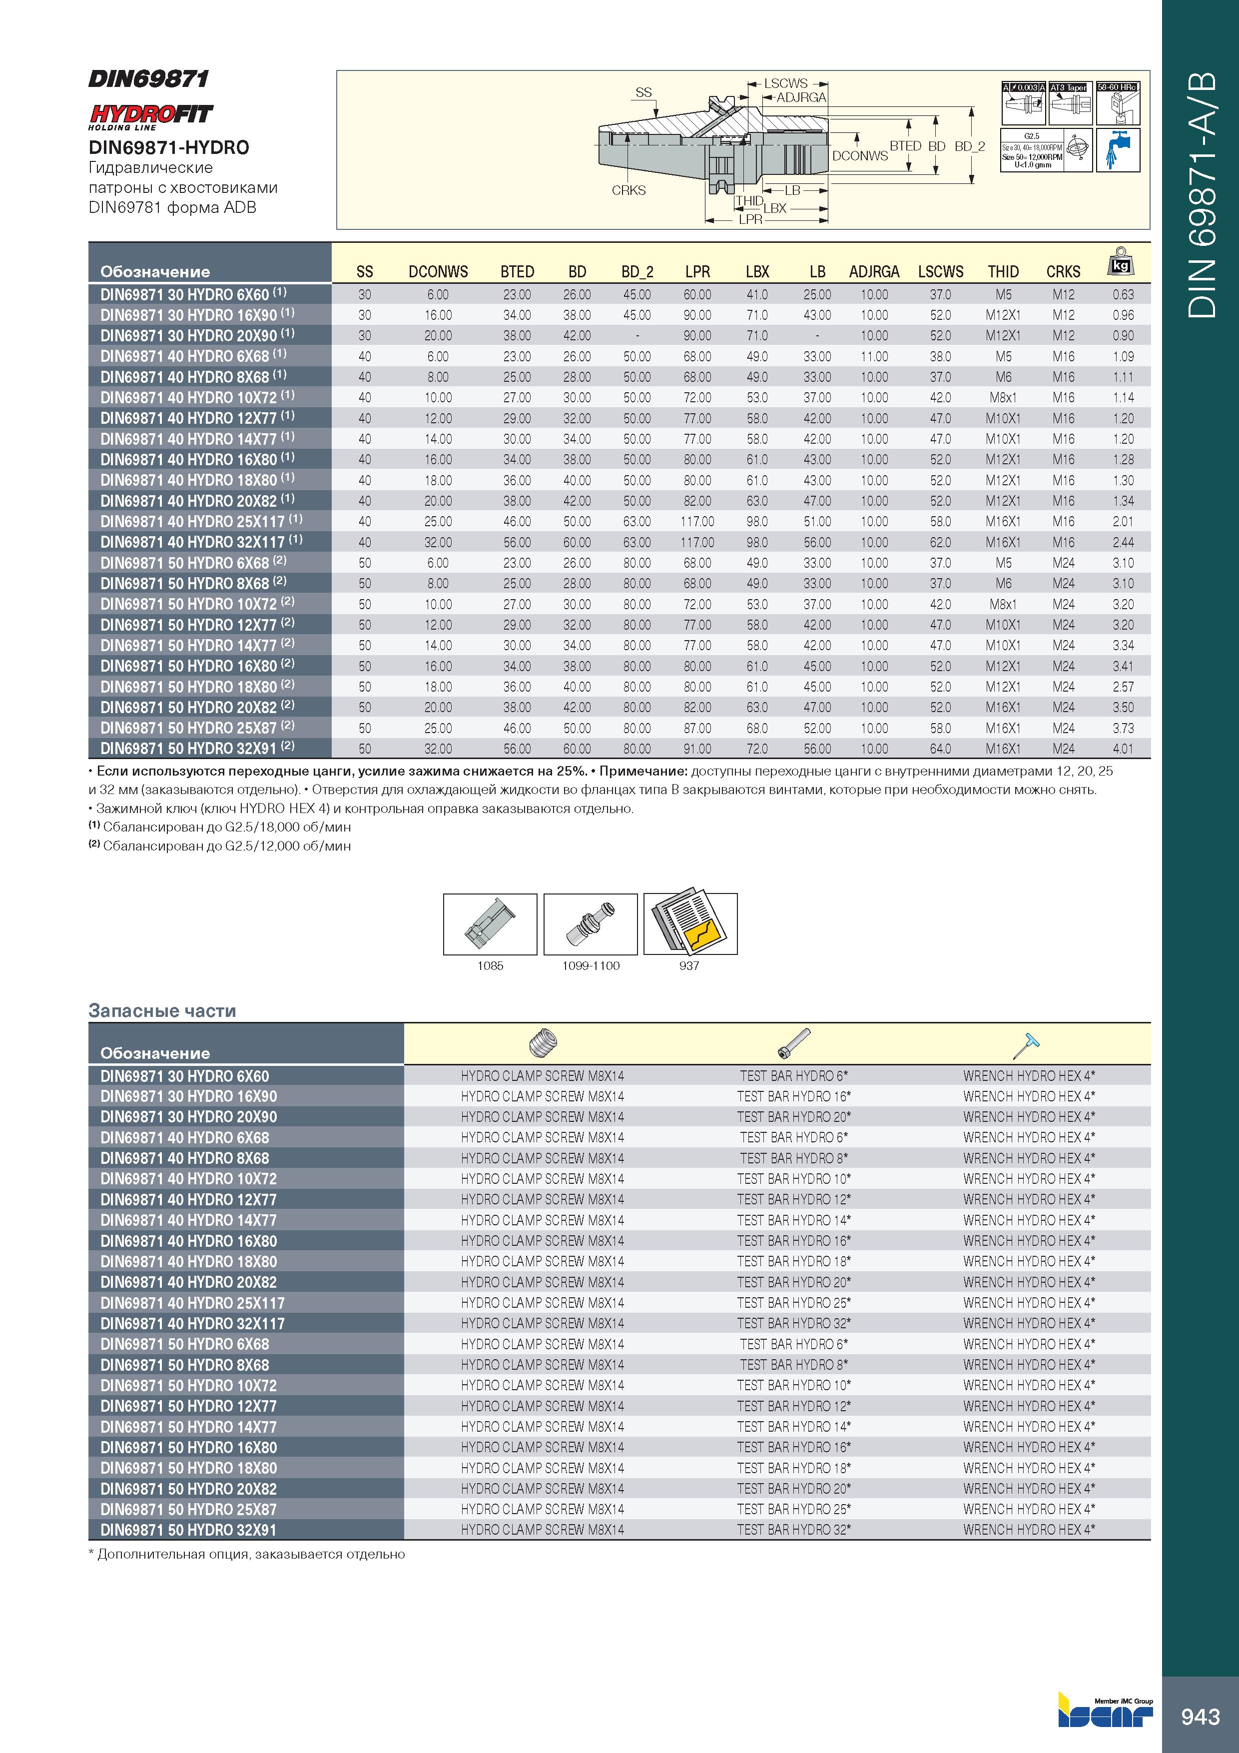
Task: Click the SS label in the chuck drawing
Action: pyautogui.click(x=643, y=92)
